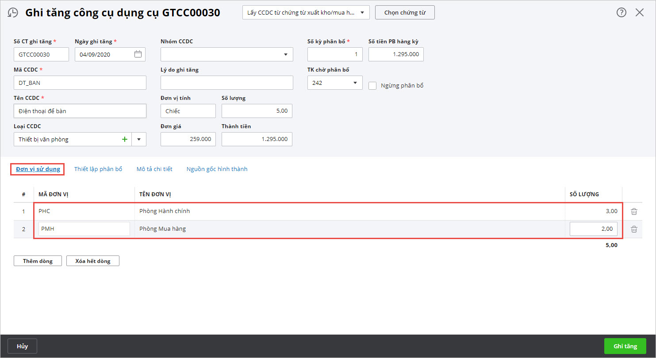Close the Ghi tăng dialog
Screen dimensions: 656x358
[x=640, y=12]
